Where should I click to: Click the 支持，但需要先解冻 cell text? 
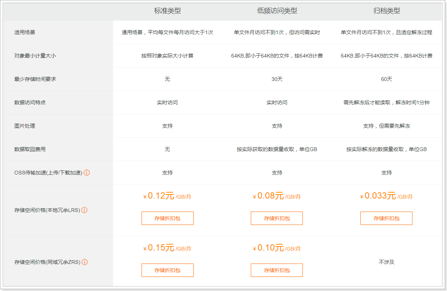coord(386,126)
